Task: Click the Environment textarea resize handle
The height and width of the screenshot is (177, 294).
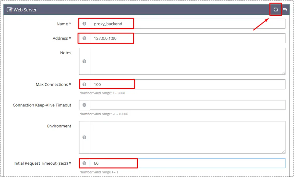Action: (284, 152)
